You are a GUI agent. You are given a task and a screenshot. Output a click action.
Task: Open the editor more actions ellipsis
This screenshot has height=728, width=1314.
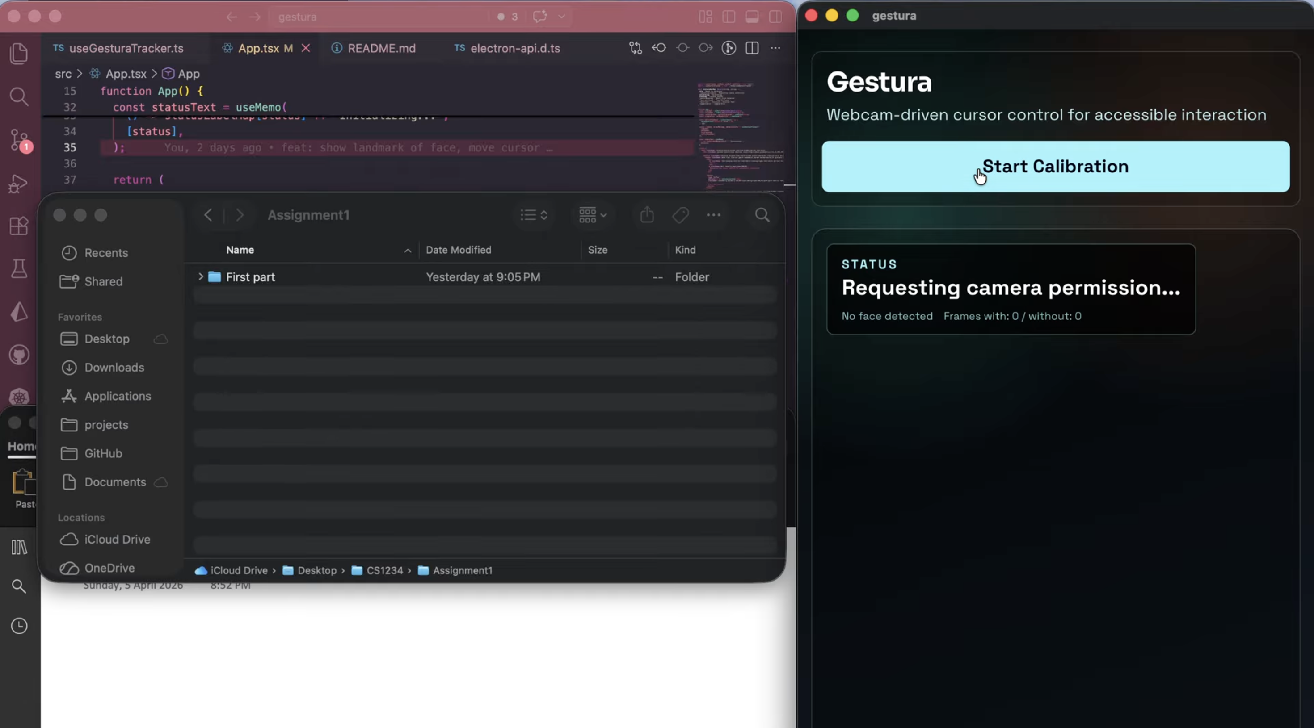(775, 48)
